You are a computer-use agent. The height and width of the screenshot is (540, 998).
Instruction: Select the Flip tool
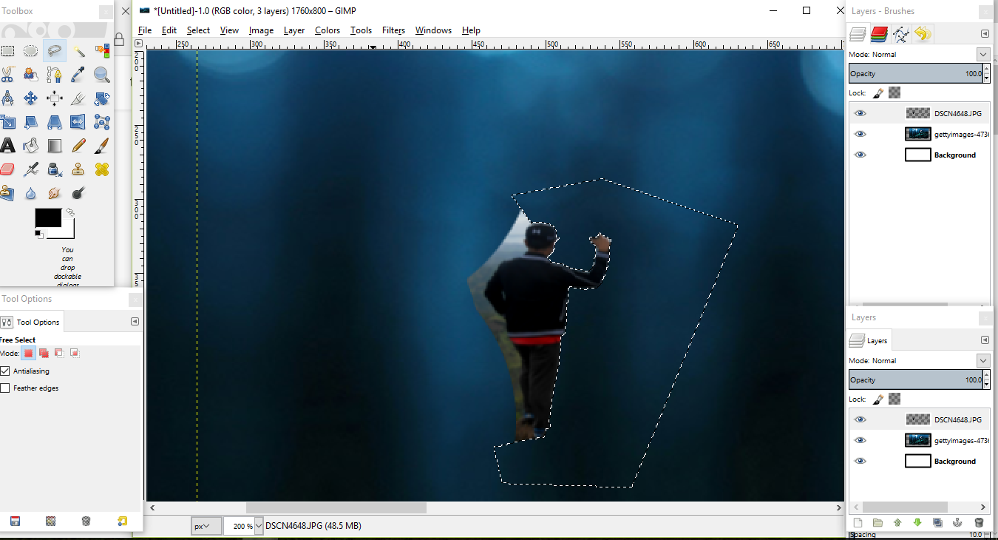78,122
